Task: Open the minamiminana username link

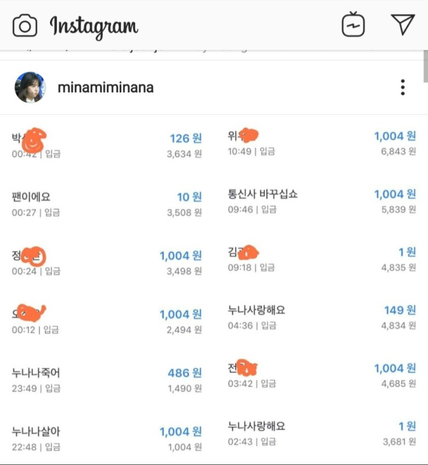Action: (105, 88)
